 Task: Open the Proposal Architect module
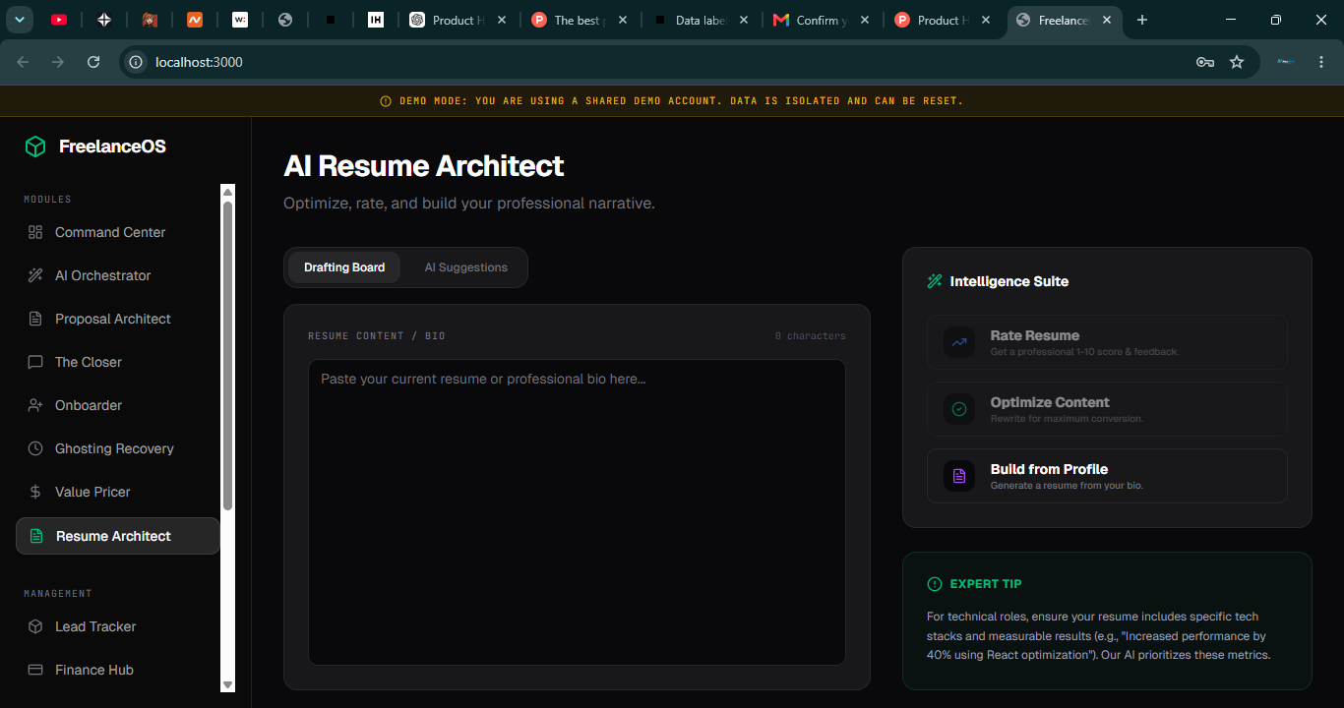point(117,319)
